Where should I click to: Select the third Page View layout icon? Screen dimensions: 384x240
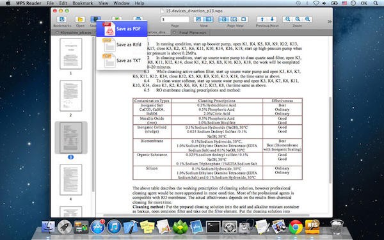coord(243,19)
